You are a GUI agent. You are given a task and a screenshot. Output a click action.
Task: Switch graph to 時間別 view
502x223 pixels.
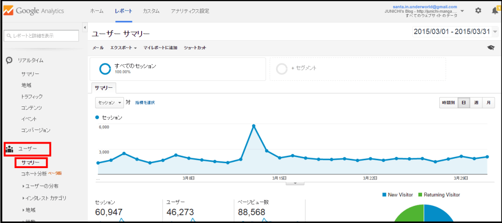coord(449,103)
